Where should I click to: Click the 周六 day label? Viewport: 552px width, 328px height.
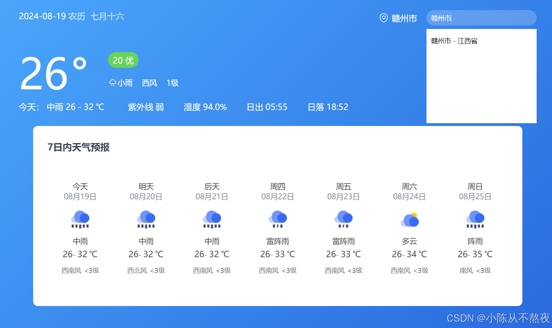click(x=409, y=187)
